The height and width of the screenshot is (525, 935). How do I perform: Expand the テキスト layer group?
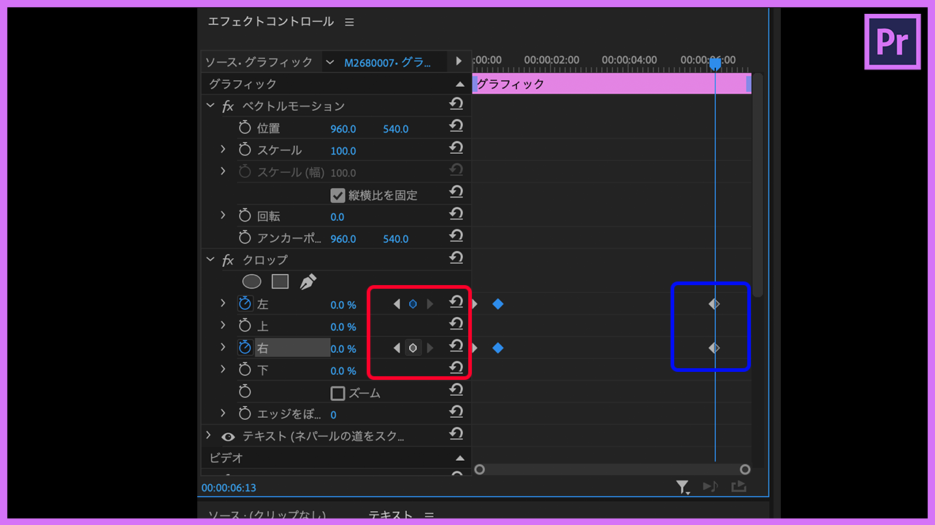tap(208, 435)
